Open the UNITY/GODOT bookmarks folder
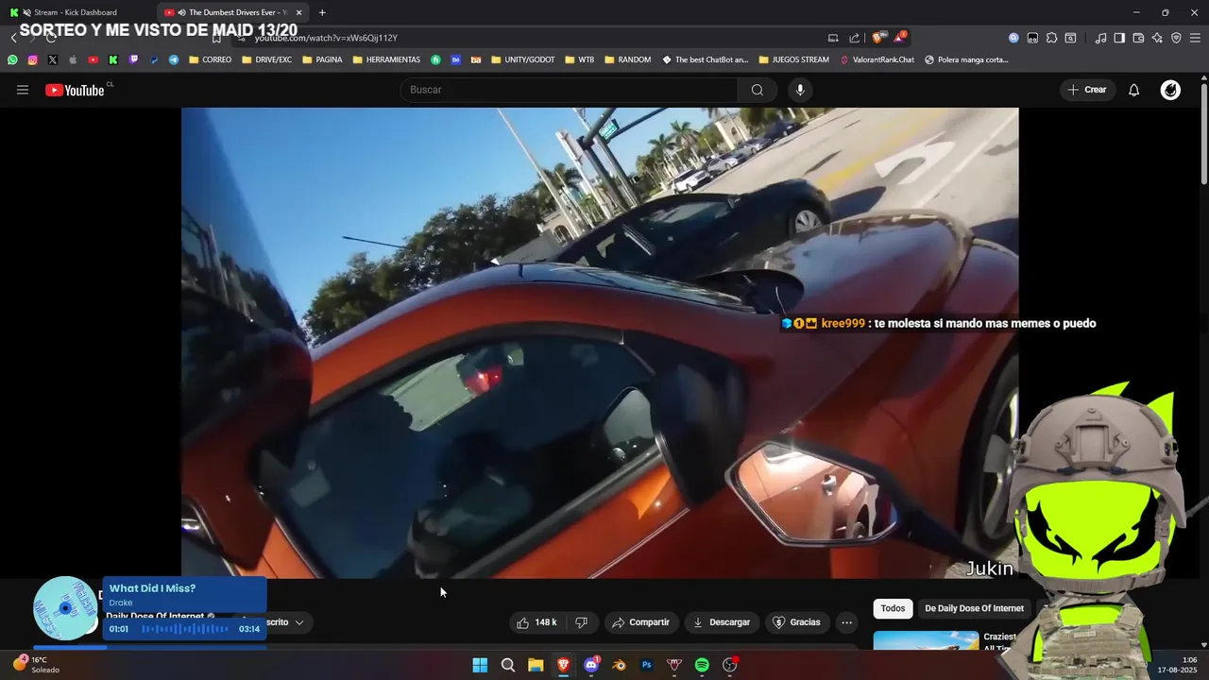 [522, 59]
